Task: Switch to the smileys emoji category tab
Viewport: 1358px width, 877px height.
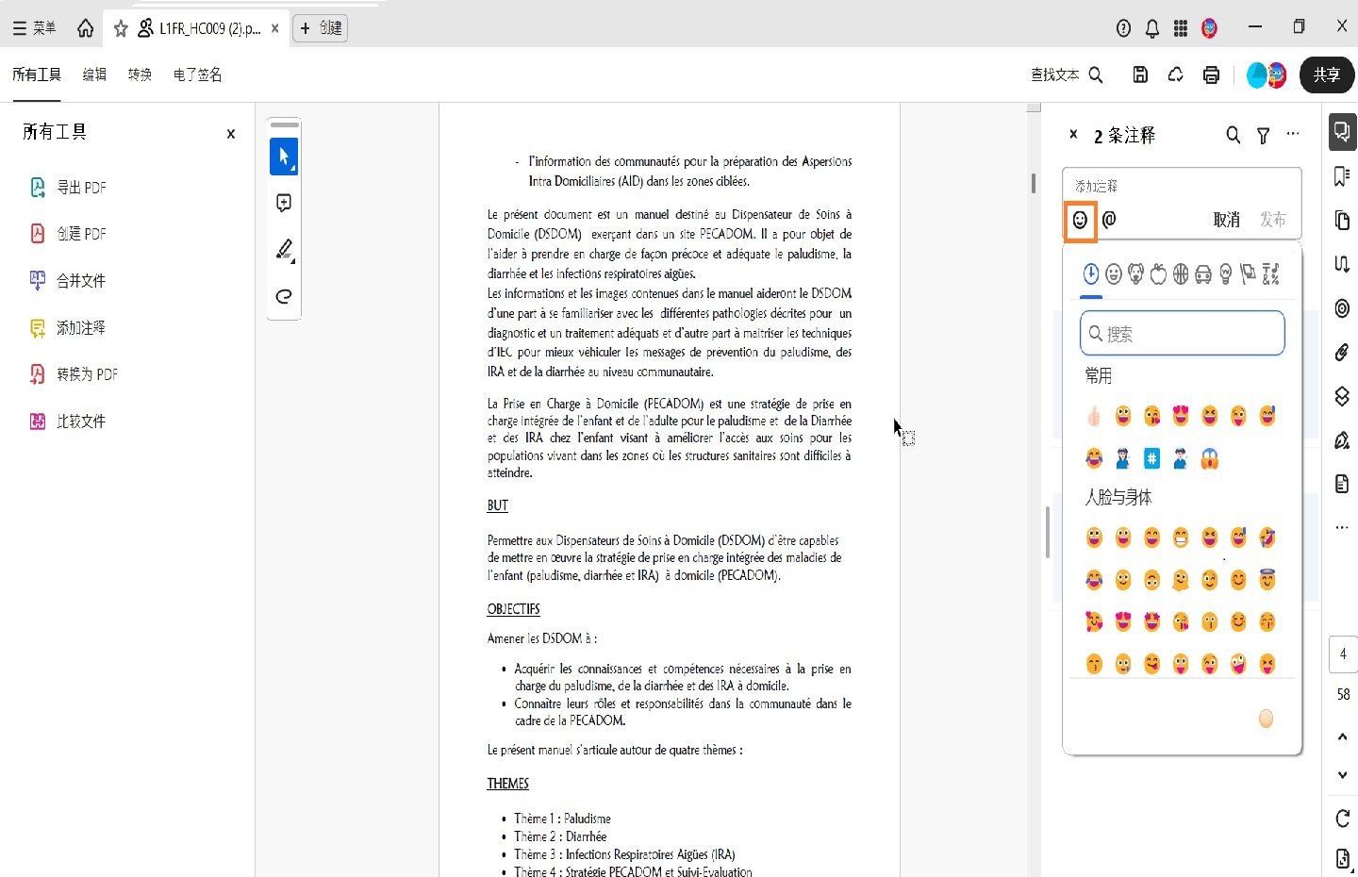Action: point(1113,274)
